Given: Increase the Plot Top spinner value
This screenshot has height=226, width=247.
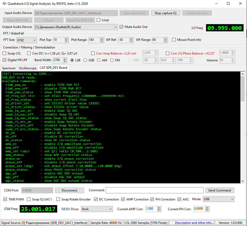Looking at the screenshot, I should click(x=66, y=39).
